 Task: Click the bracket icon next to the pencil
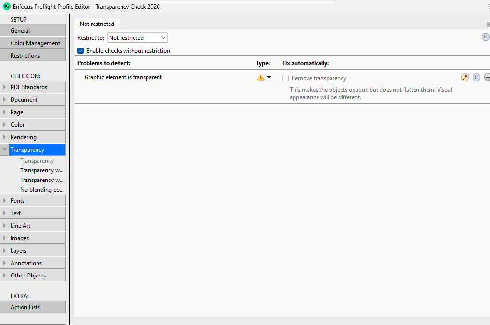476,77
